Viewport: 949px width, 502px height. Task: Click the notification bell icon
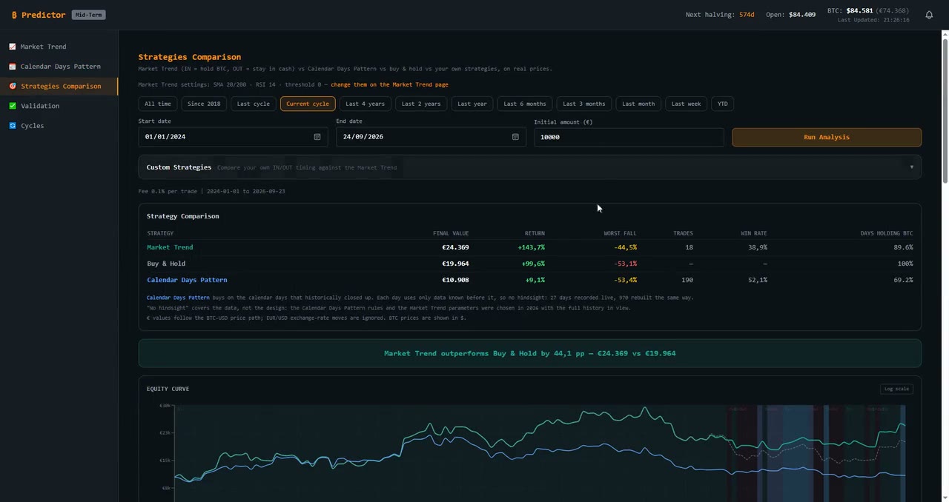click(x=929, y=15)
